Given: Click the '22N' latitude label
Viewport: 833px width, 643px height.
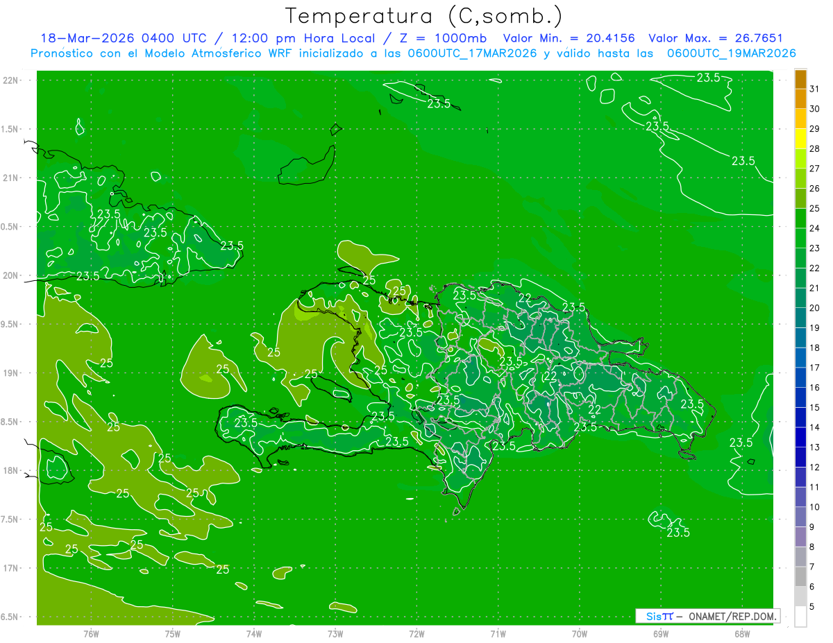Looking at the screenshot, I should point(10,80).
